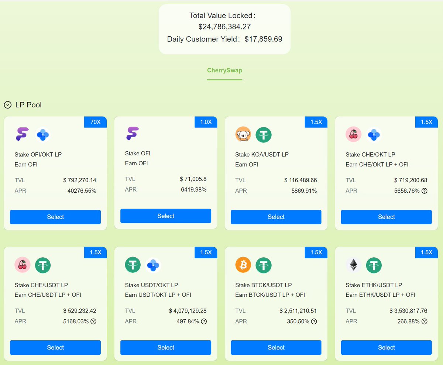Click TVL value $ 3,530,817.76

pos(408,311)
